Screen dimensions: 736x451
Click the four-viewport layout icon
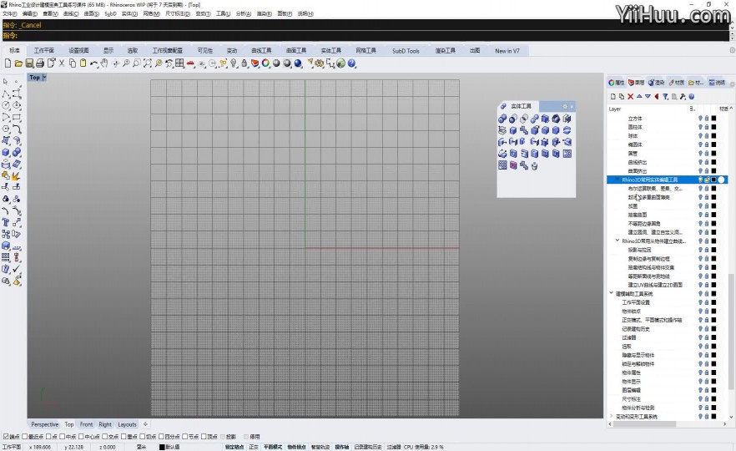[179, 63]
